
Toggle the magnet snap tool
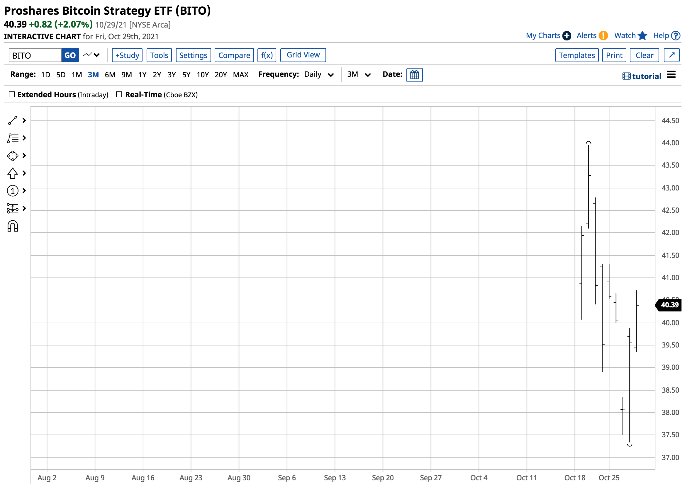point(13,226)
